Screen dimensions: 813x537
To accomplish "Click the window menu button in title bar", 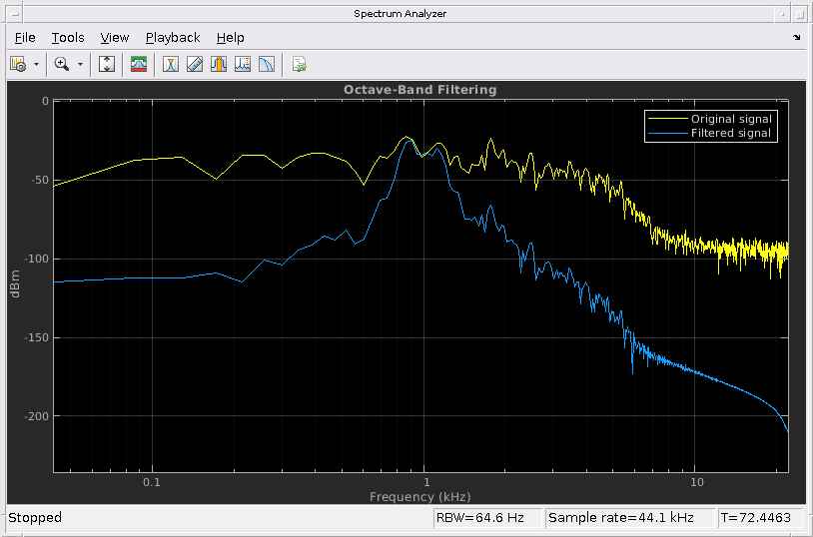I will tap(15, 14).
